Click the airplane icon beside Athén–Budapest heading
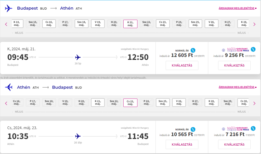 pos(9,87)
